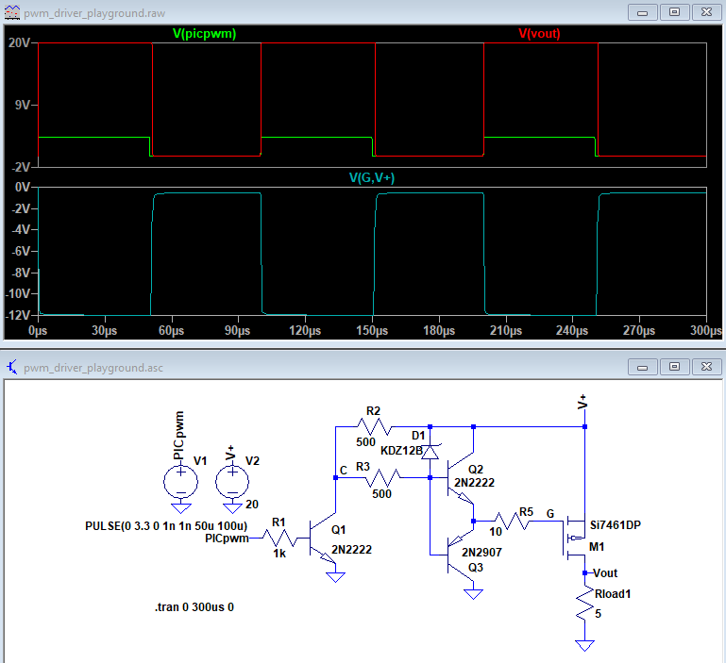Click the PULSE(0 3.3 0 1n 1n 50u 100u) text
726x663 pixels.
pyautogui.click(x=166, y=526)
